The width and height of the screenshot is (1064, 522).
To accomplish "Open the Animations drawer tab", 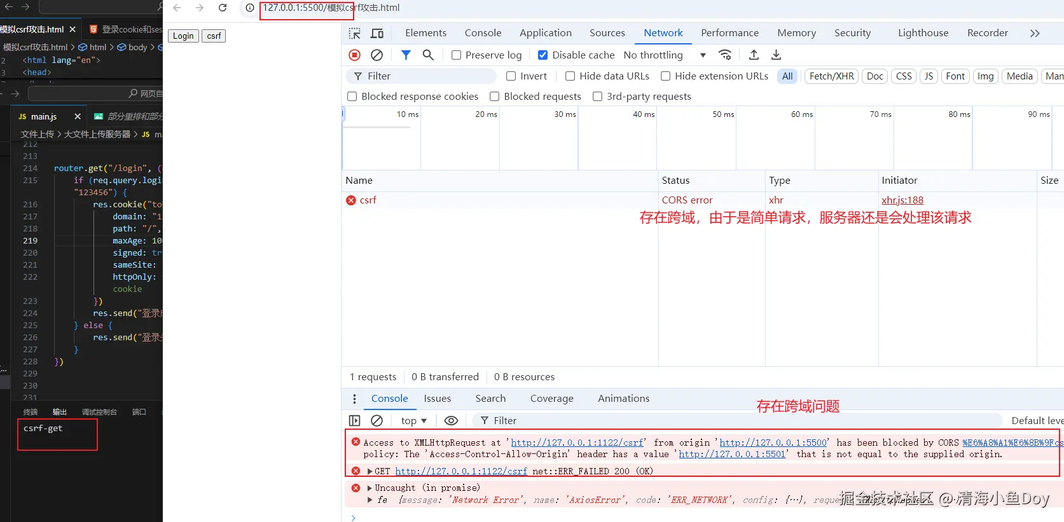I will [623, 399].
